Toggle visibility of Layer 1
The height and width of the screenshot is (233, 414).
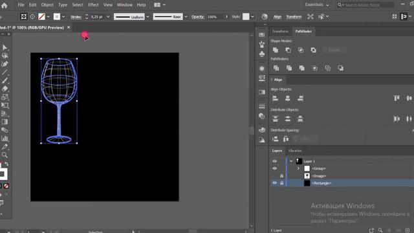[x=274, y=161]
